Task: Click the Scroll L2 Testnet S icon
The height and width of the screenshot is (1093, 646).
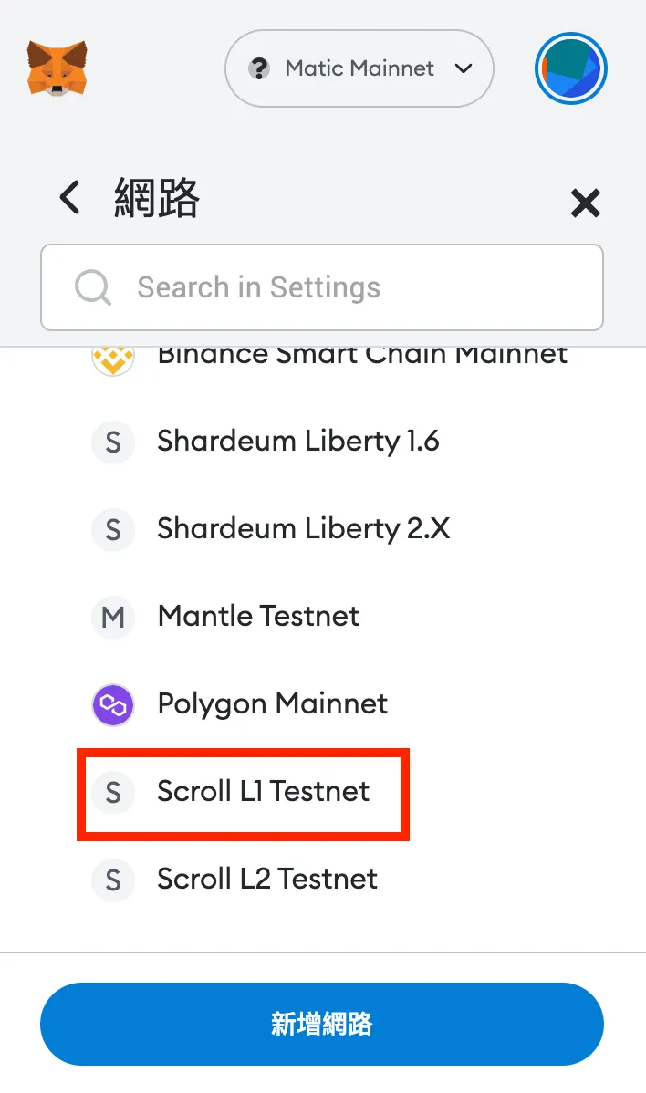Action: 113,880
